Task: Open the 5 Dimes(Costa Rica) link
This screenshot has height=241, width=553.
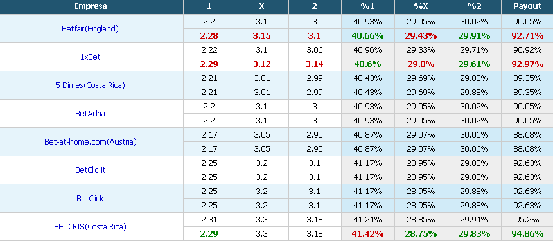Action: [91, 85]
